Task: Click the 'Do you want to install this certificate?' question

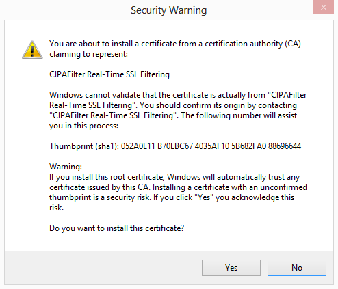Action: (x=116, y=228)
